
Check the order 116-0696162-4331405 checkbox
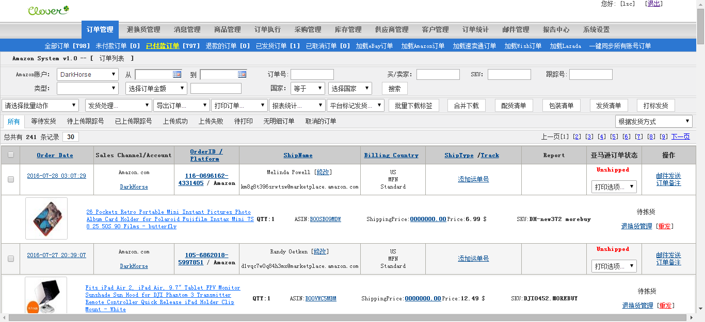pos(11,179)
